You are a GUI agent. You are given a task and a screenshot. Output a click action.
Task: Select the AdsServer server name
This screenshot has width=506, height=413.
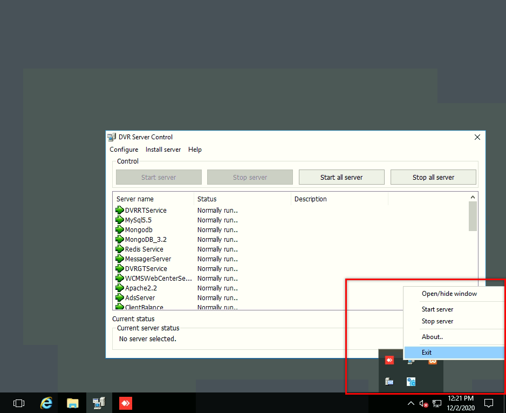pos(140,297)
